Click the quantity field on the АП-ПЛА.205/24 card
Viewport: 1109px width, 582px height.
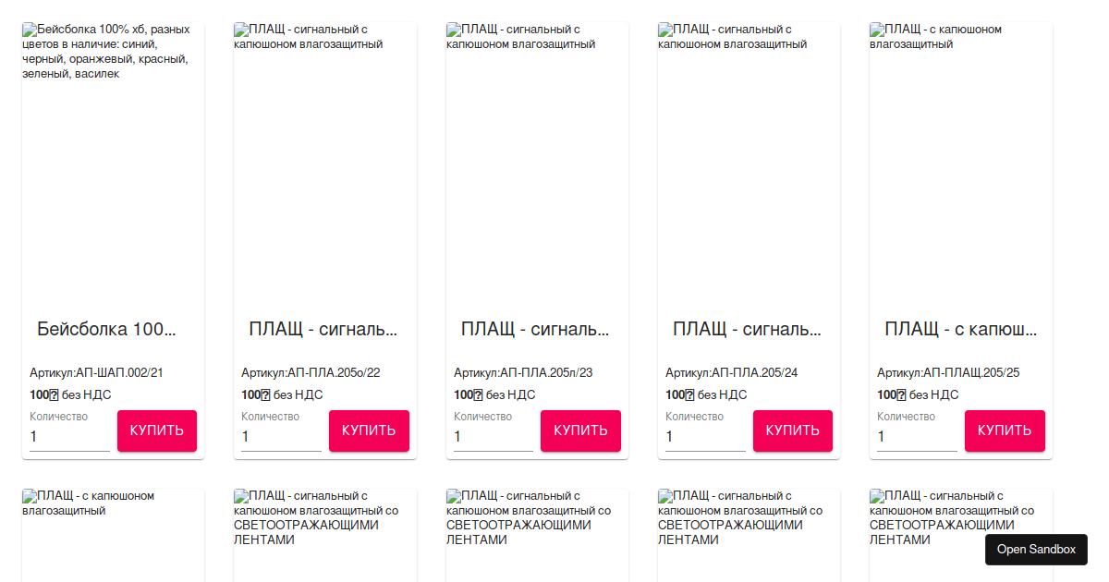click(705, 436)
